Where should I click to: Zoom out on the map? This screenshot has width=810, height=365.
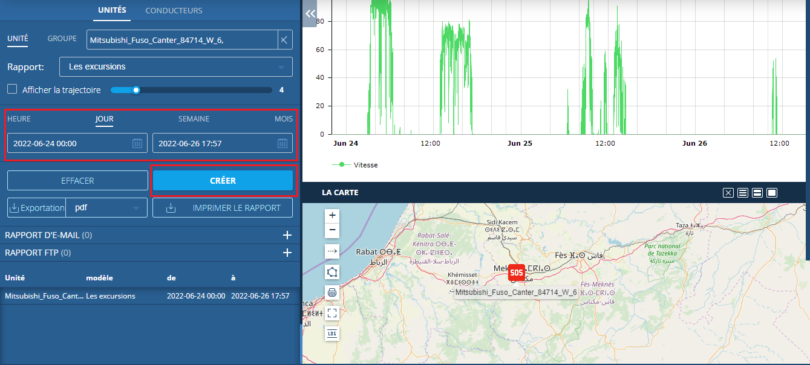pyautogui.click(x=332, y=231)
